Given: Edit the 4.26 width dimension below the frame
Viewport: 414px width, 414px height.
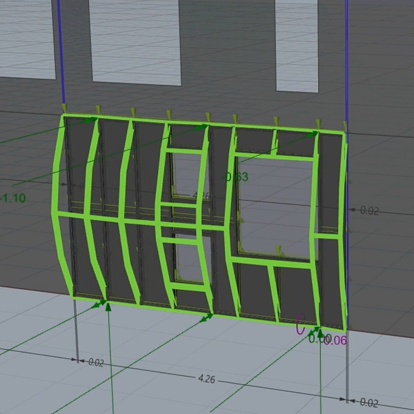Looking at the screenshot, I should (206, 379).
